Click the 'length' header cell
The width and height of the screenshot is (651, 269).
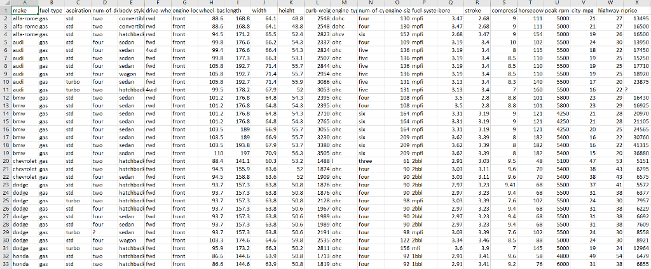point(238,10)
